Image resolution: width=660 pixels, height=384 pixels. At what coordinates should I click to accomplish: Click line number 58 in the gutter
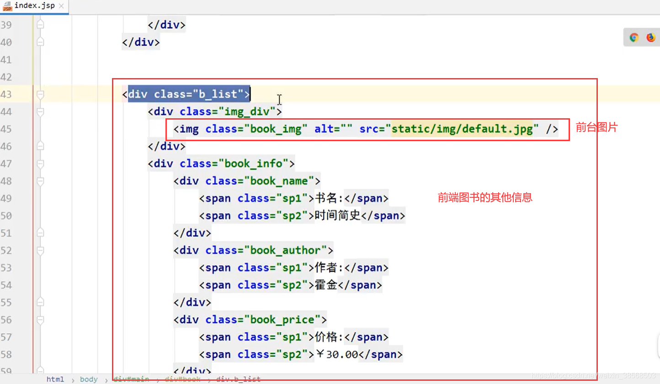point(6,354)
